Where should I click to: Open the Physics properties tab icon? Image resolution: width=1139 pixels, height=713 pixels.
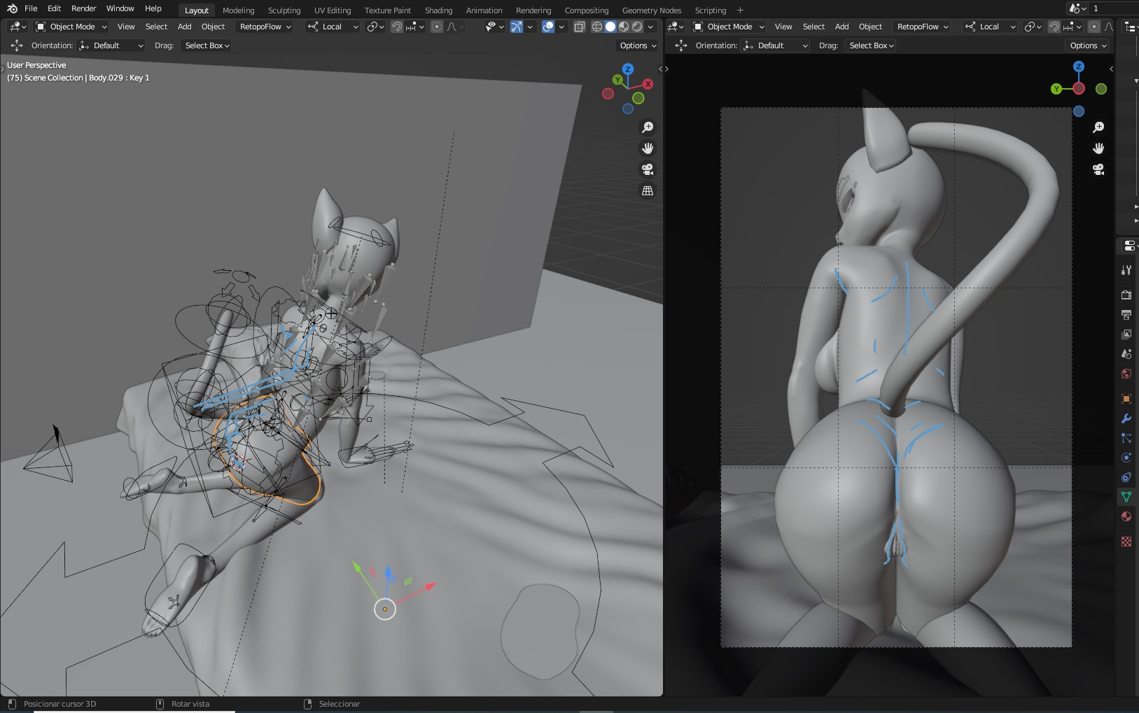coord(1126,458)
